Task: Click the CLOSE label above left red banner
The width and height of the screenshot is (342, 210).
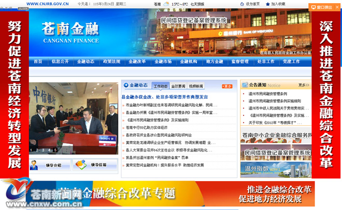Action: pyautogui.click(x=23, y=8)
